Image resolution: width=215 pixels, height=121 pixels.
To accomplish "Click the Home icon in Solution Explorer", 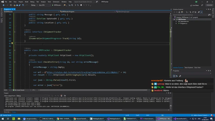I will tap(179, 12).
